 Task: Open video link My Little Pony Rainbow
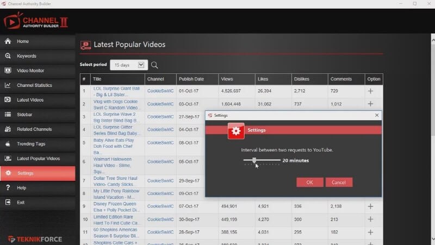(x=116, y=194)
